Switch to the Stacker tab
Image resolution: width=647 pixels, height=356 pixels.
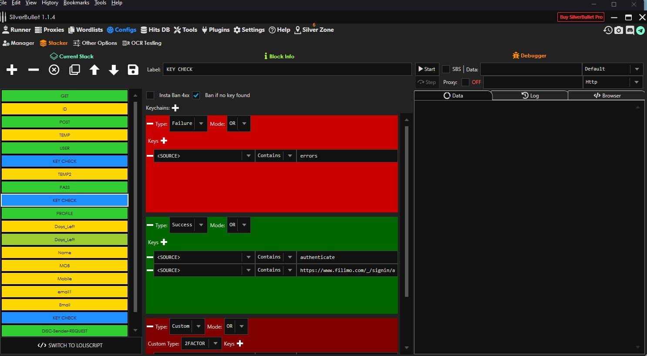[x=54, y=43]
